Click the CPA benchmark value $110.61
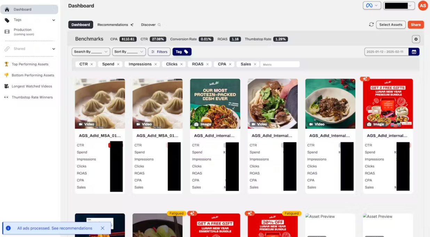Viewport: 430px width, 237px height. [x=128, y=39]
